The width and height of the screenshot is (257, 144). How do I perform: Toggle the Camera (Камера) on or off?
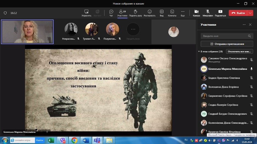pos(196,13)
